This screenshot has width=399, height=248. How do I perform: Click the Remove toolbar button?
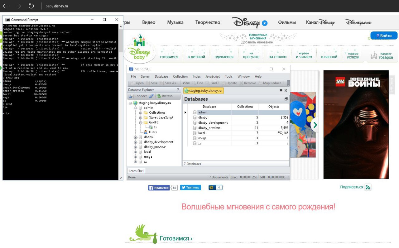click(x=248, y=83)
